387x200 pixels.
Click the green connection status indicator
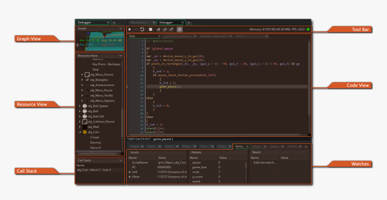pyautogui.click(x=308, y=29)
